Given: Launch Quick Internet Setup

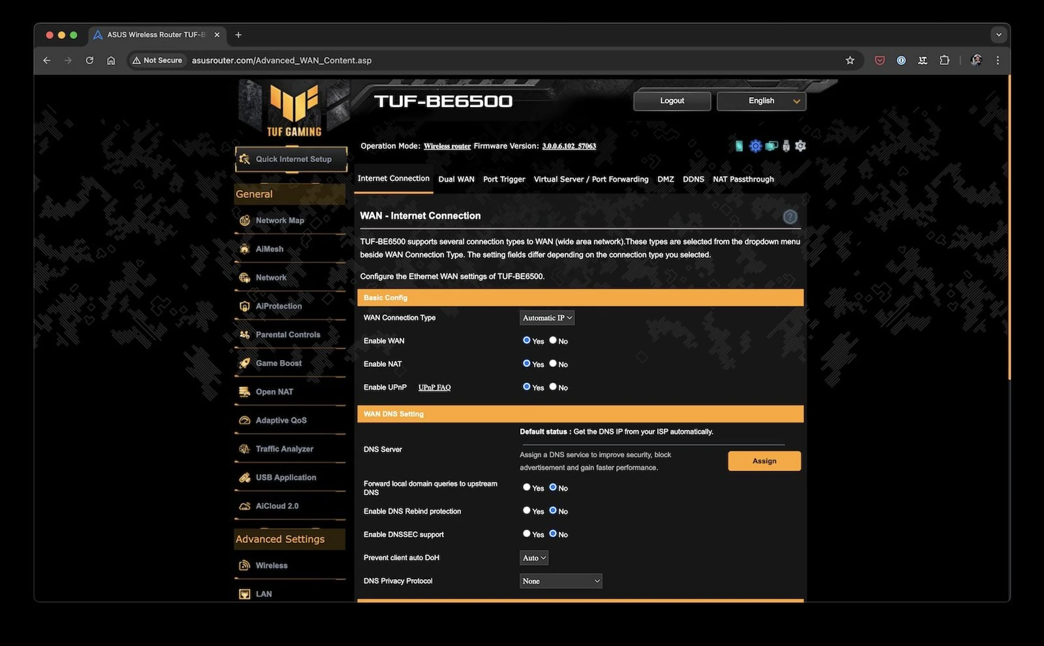Looking at the screenshot, I should pyautogui.click(x=291, y=159).
